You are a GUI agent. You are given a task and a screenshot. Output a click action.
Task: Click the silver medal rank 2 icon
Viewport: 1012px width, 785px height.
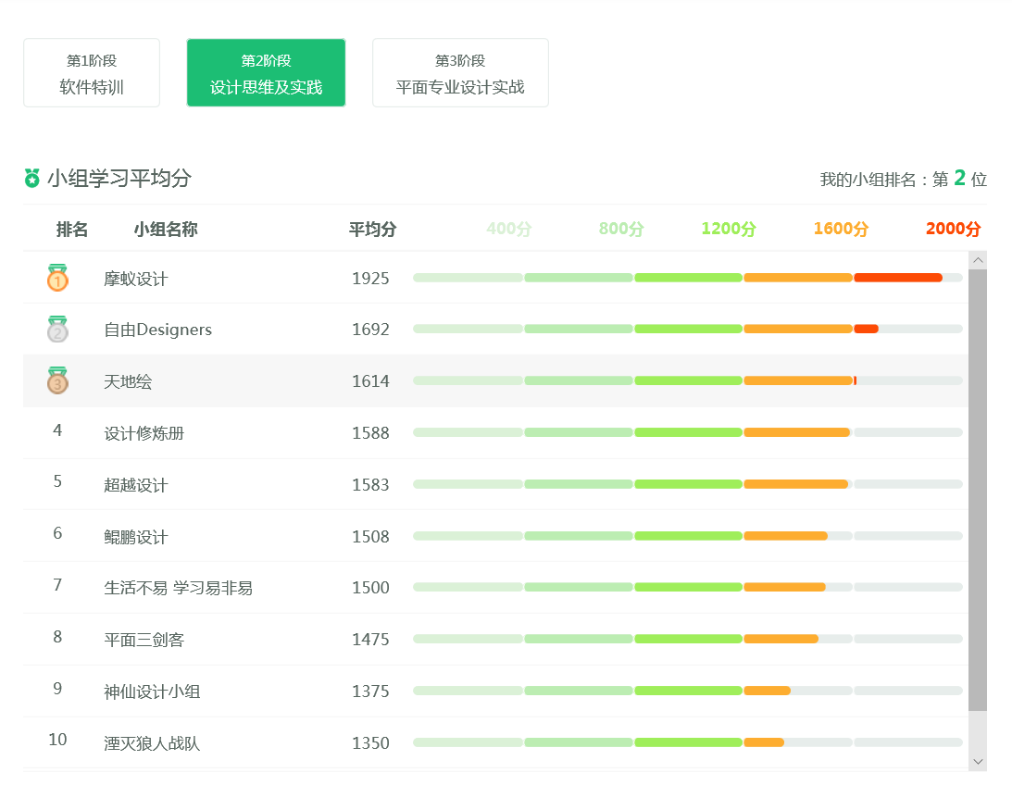pyautogui.click(x=57, y=330)
